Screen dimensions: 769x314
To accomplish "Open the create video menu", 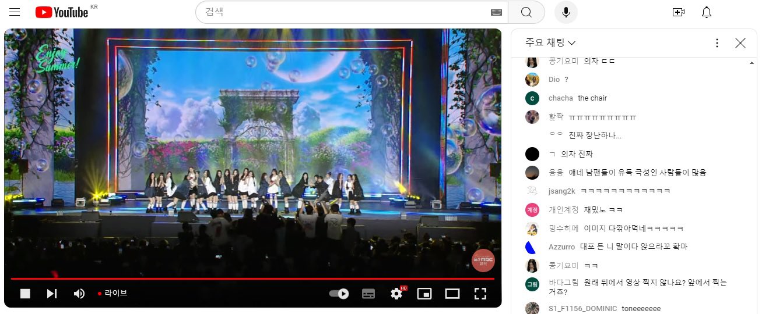I will click(678, 12).
